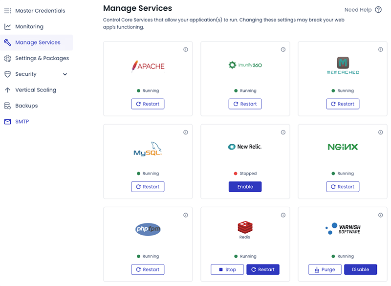The image size is (391, 286).
Task: Expand the Security submenu chevron
Action: [65, 74]
